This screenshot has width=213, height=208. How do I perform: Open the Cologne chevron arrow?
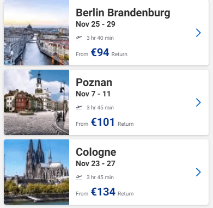coord(198,172)
